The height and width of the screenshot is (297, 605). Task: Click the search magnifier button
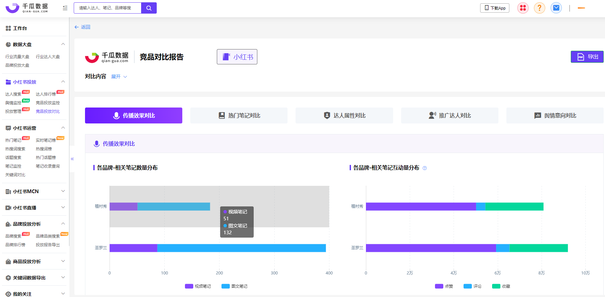pos(149,8)
